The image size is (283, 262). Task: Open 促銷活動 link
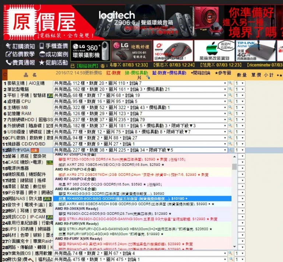[x=53, y=62]
